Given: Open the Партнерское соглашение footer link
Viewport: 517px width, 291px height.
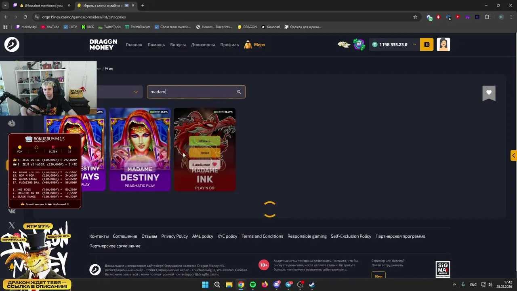Looking at the screenshot, I should pyautogui.click(x=115, y=246).
